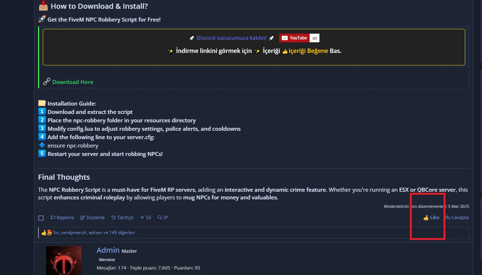Click the red YouTube subscribe button
The image size is (482, 275).
pos(294,38)
